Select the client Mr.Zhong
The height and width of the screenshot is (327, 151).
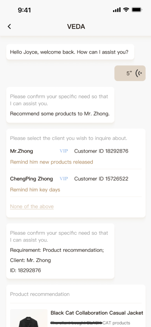coord(22,151)
